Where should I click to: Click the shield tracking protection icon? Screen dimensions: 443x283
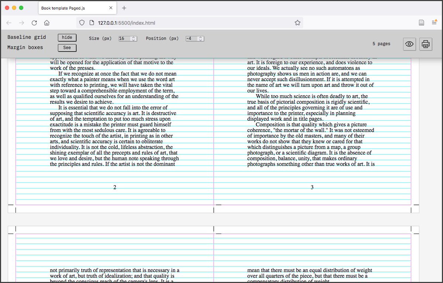click(82, 23)
